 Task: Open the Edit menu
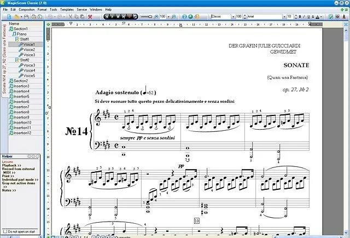coord(13,10)
